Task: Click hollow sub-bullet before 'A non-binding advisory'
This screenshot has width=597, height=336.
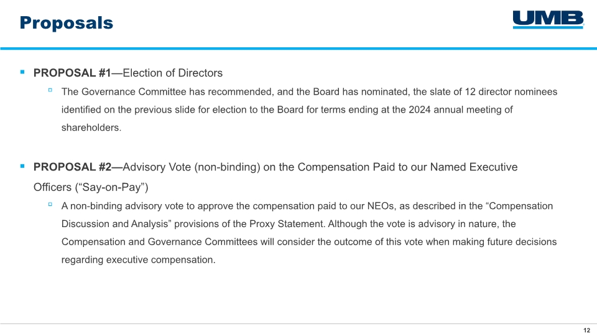Action: (x=50, y=205)
